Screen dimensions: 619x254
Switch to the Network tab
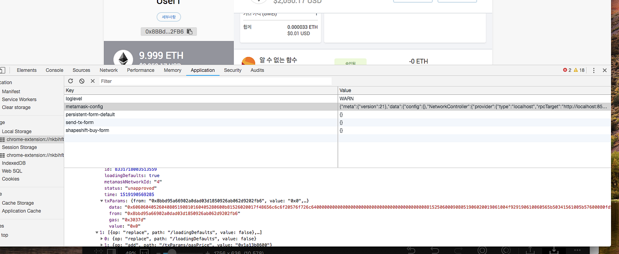[108, 70]
